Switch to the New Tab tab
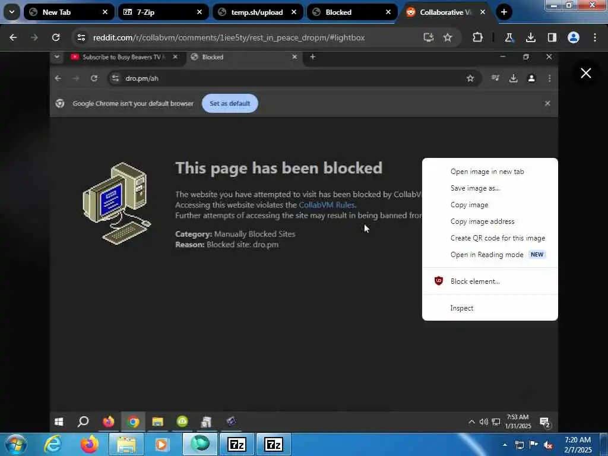Image resolution: width=608 pixels, height=456 pixels. (69, 12)
